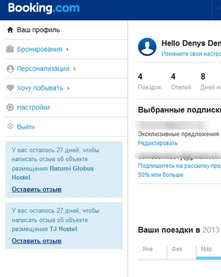221x277 pixels.
Task: Leave a review for Batumi Globus Hostel
Action: (37, 189)
